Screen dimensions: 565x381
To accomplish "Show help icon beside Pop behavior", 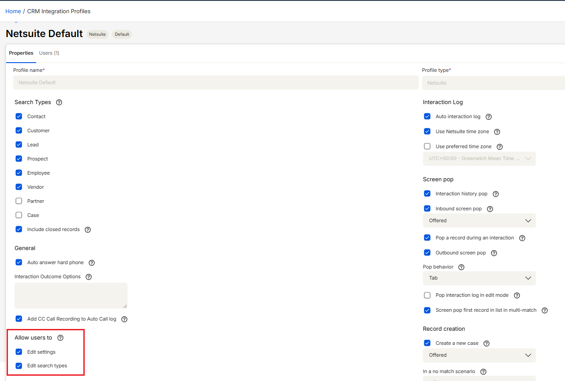I will [x=462, y=267].
